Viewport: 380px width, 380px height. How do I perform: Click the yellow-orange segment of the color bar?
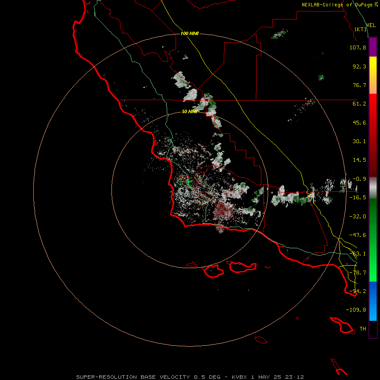tap(373, 75)
